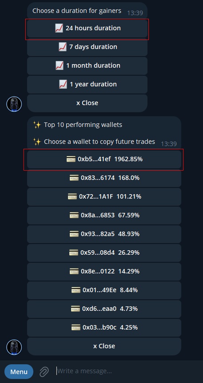This screenshot has width=203, height=383.
Task: Choose wallet 0x59...08d4 at 26.29%
Action: click(x=104, y=253)
